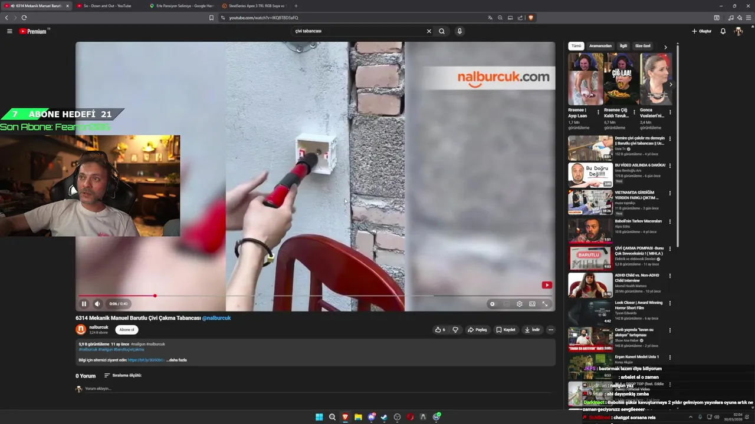
Task: Submit search with the magnifier button
Action: [x=442, y=31]
